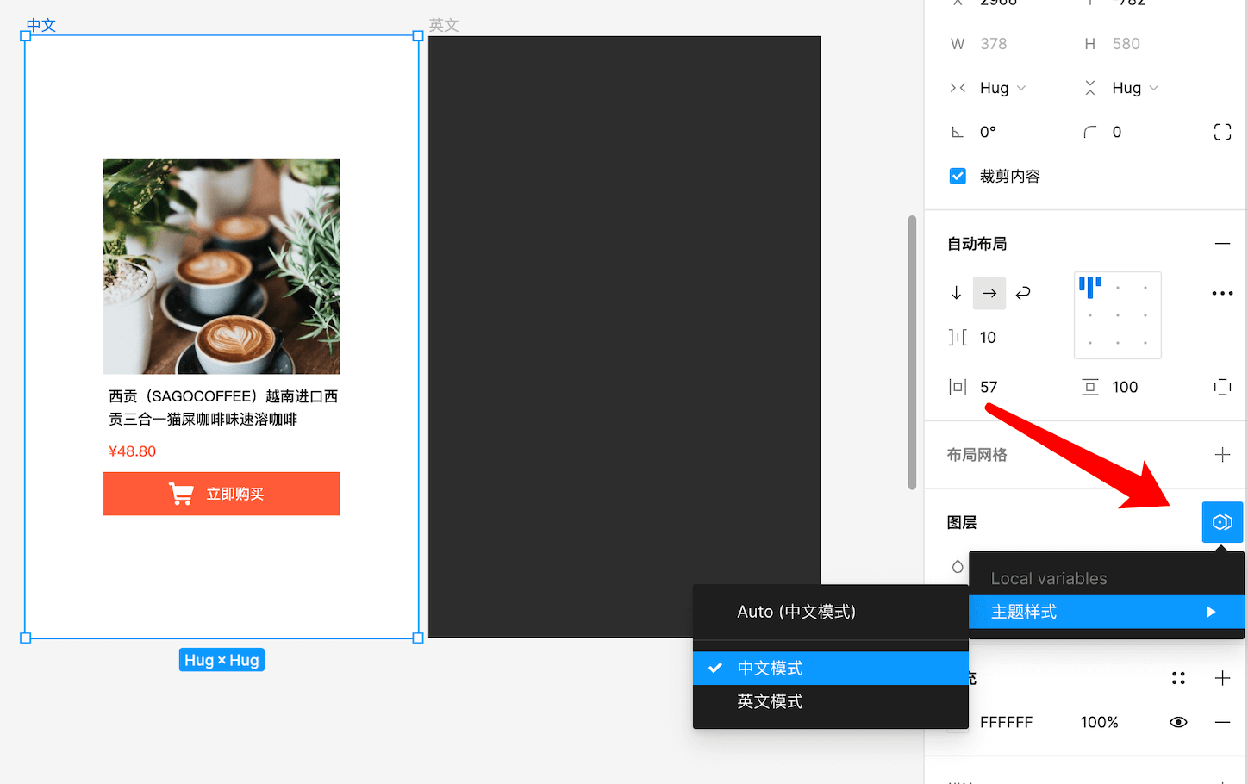Screen dimensions: 1248x784
Task: Open the vertical Hug sizing dropdown
Action: (x=1133, y=87)
